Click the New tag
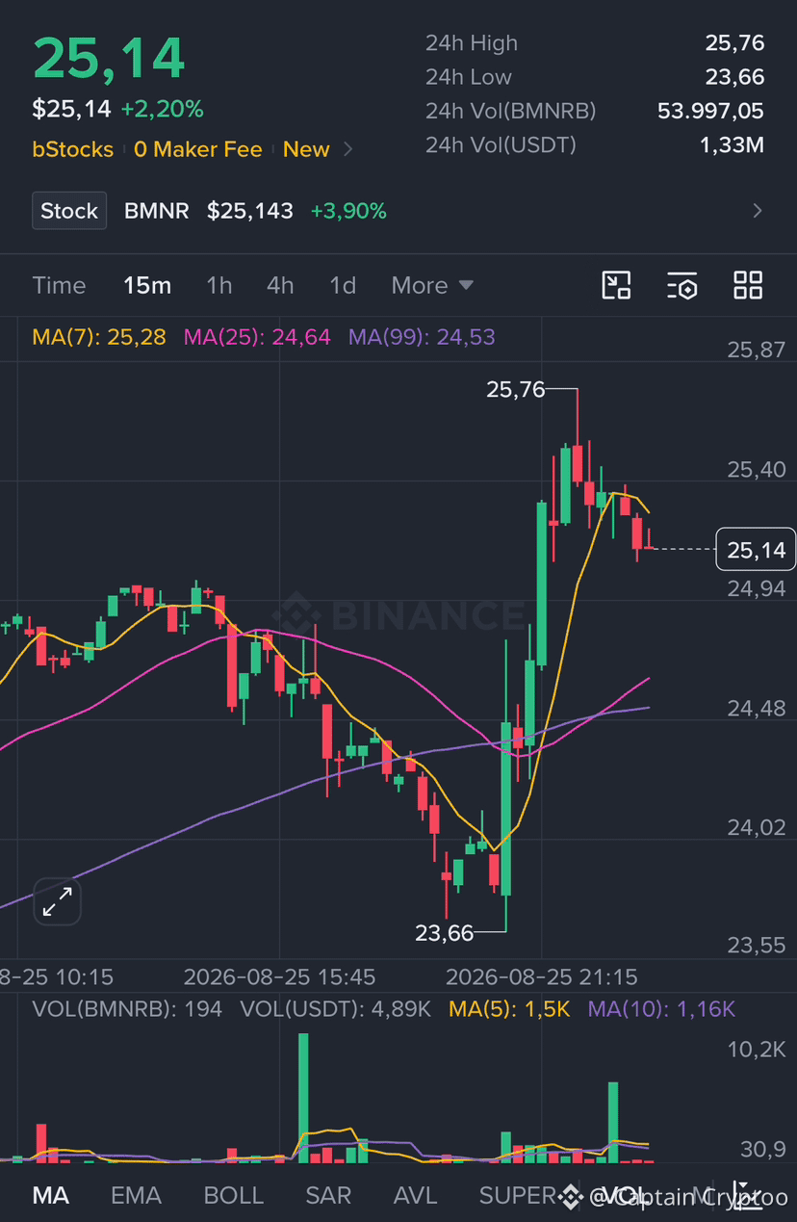Image resolution: width=797 pixels, height=1222 pixels. coord(306,149)
